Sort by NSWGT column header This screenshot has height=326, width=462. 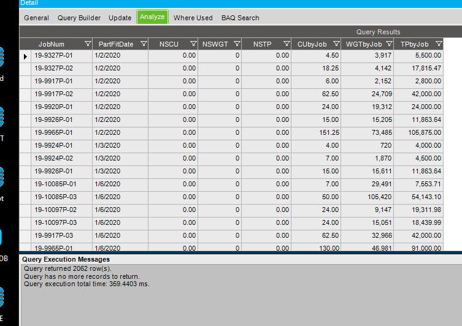tap(215, 44)
